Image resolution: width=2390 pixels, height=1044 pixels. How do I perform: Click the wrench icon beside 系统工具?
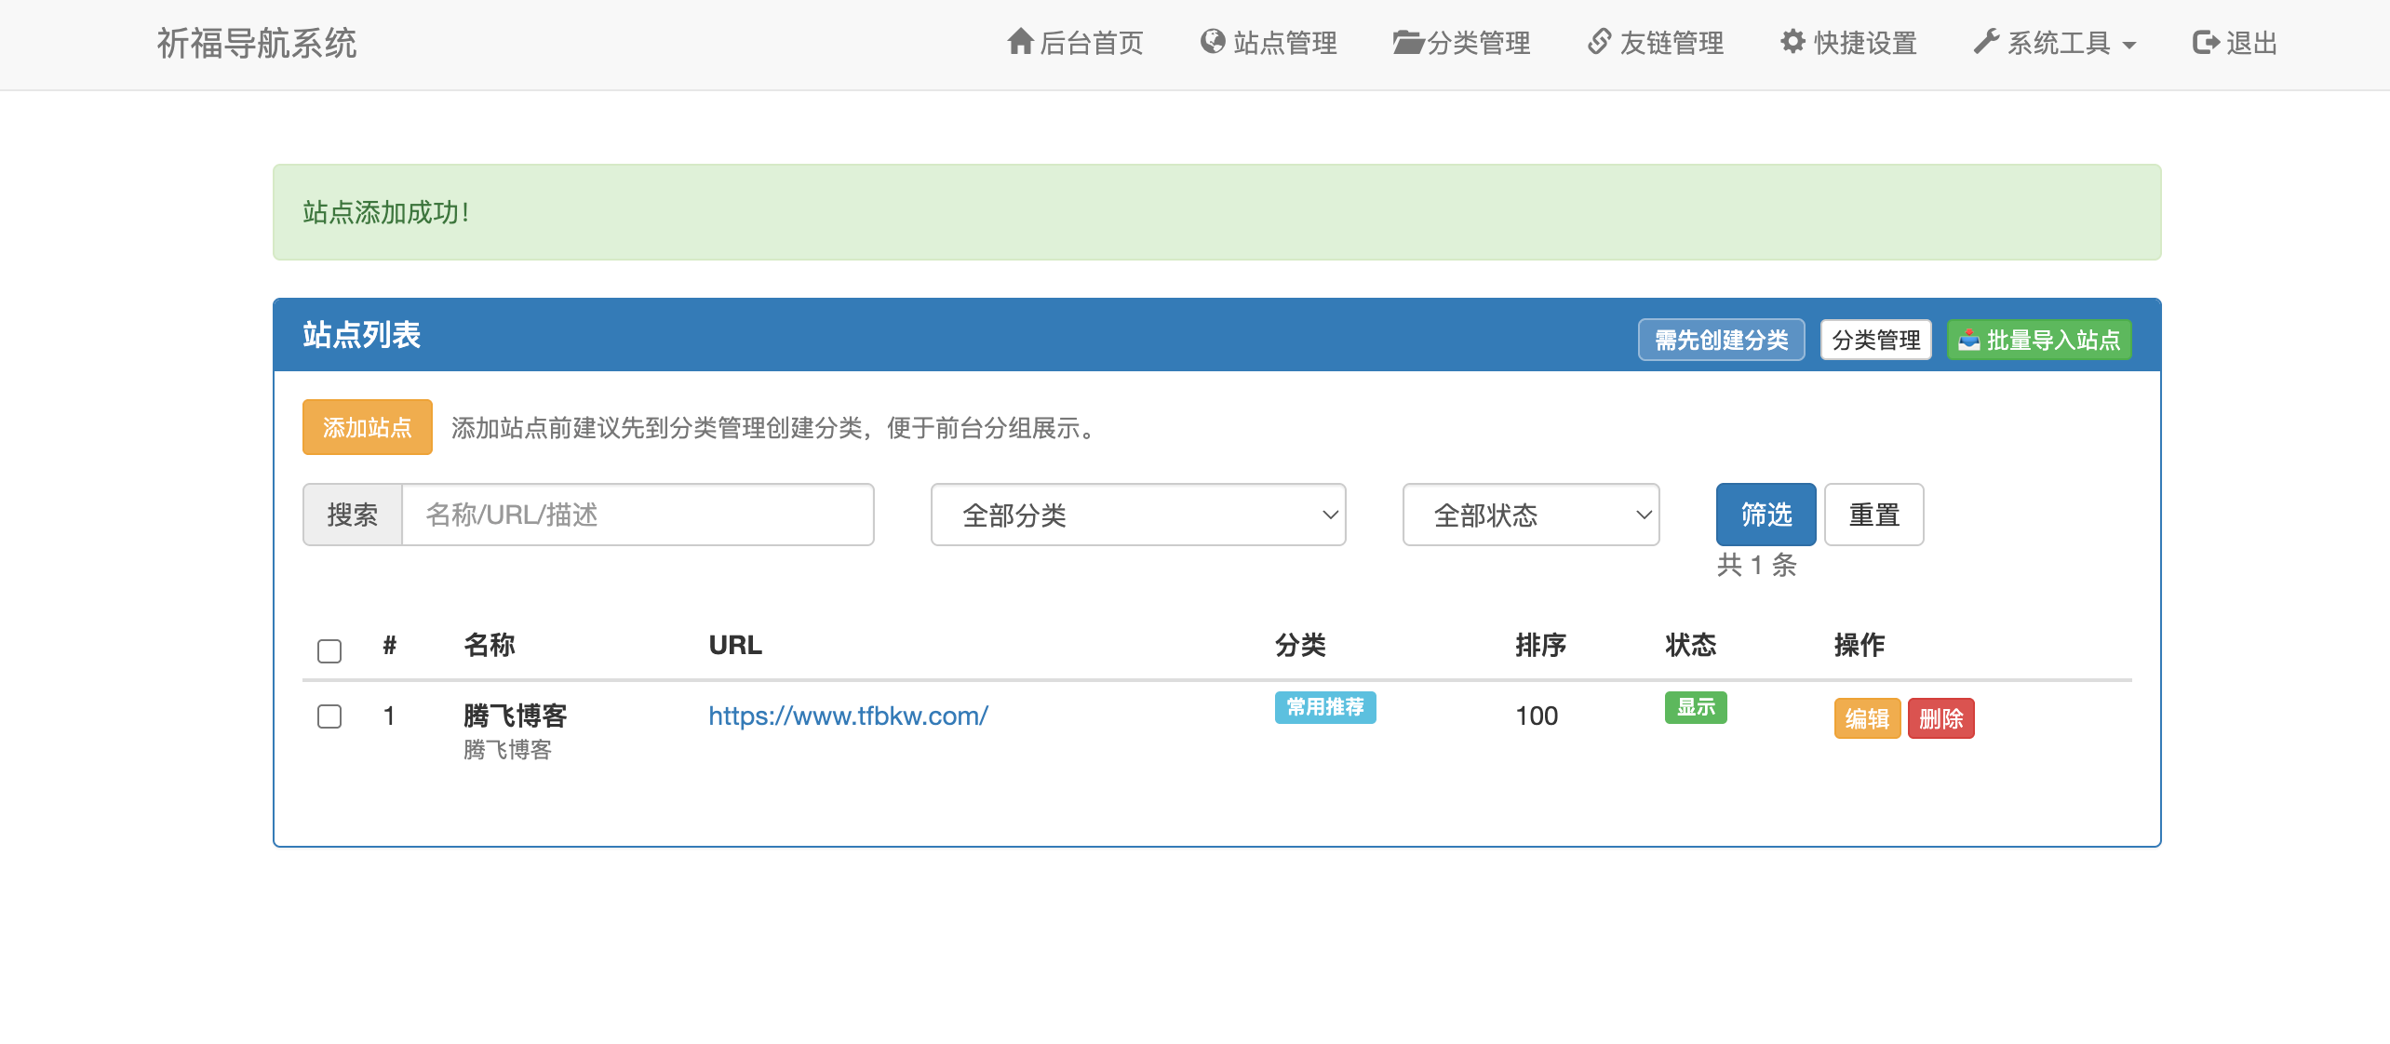[x=1986, y=42]
